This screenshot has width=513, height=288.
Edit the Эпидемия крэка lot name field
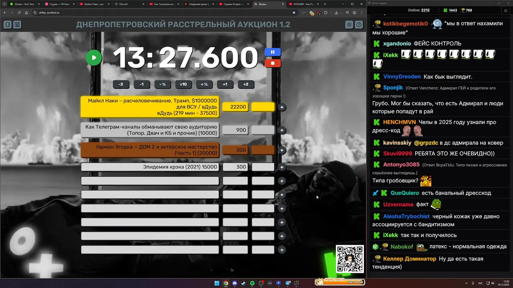[150, 167]
